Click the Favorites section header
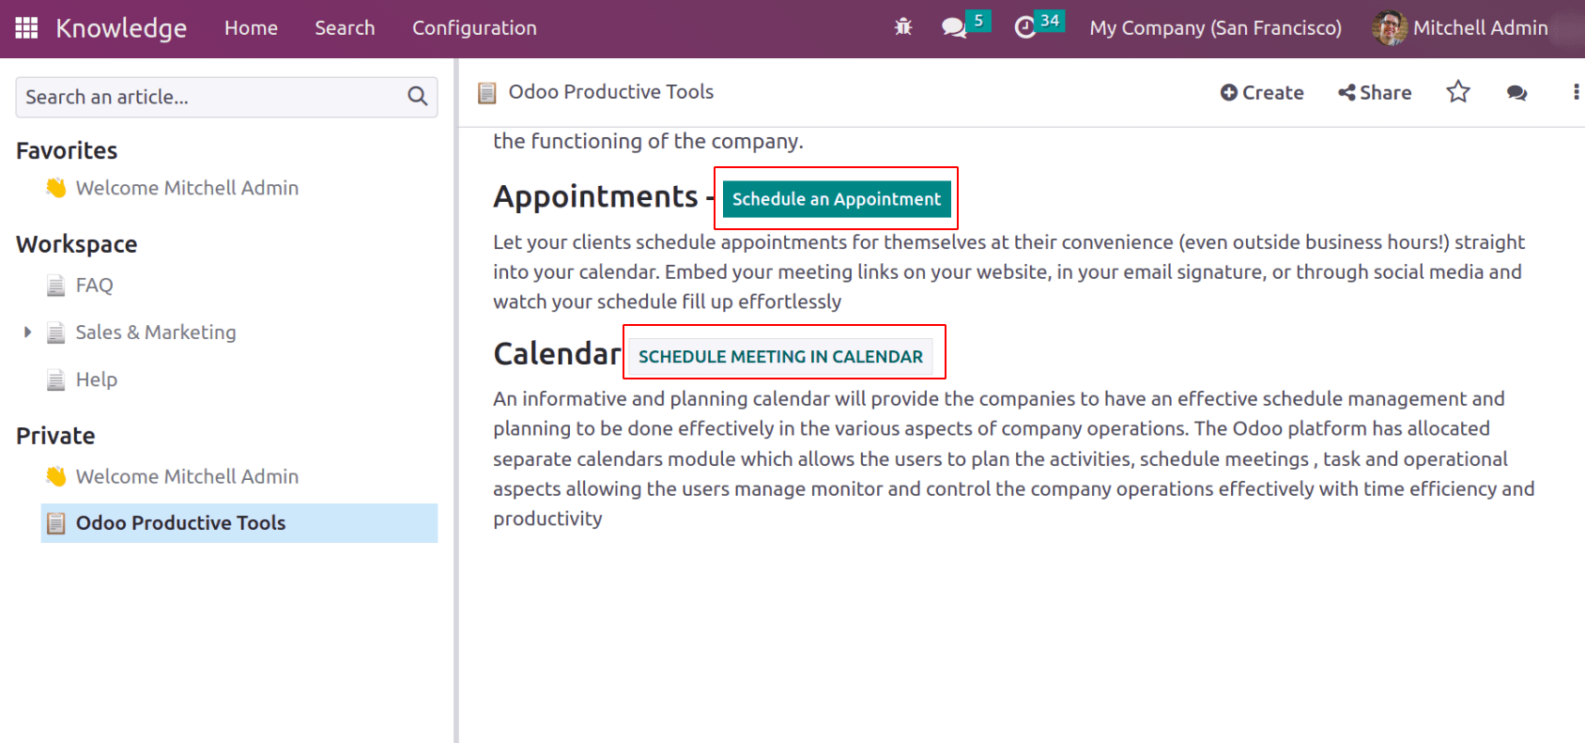The width and height of the screenshot is (1585, 743). point(67,150)
